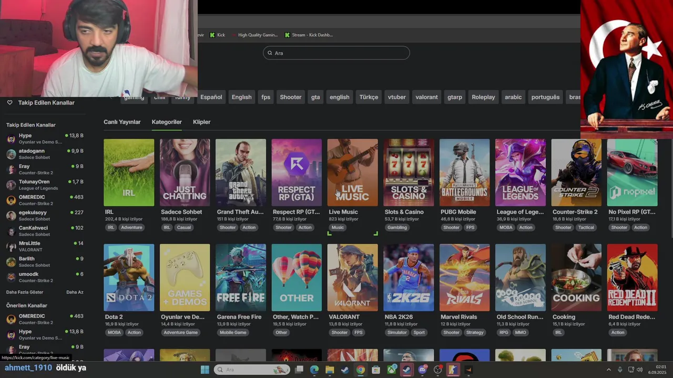Open the Marvel Rivals category cover

[x=464, y=277]
